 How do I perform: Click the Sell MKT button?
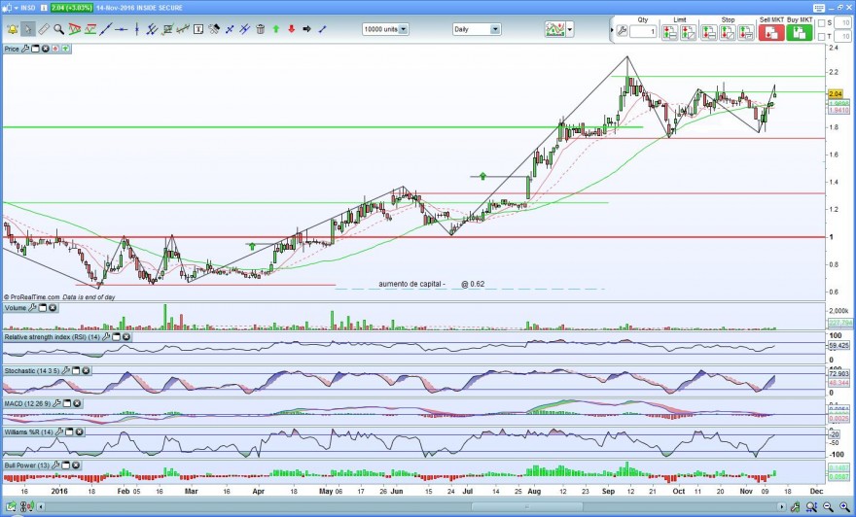(x=771, y=33)
